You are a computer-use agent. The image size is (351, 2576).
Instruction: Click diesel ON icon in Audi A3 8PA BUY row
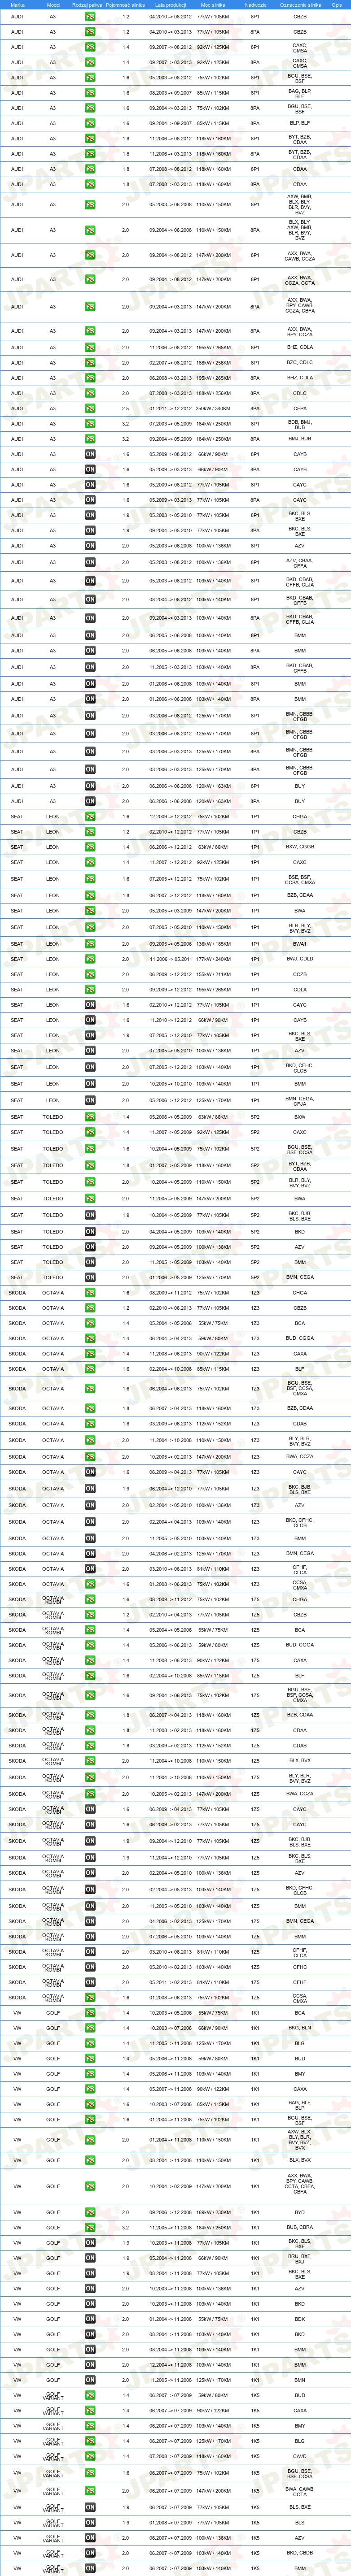[90, 801]
